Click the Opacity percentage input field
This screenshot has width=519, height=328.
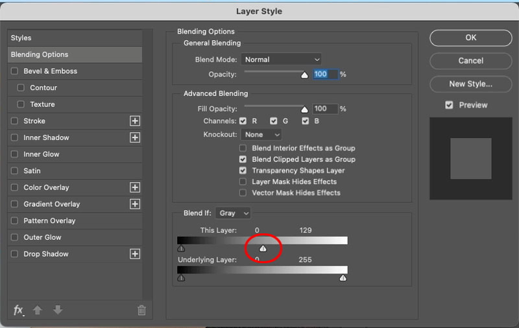click(326, 74)
